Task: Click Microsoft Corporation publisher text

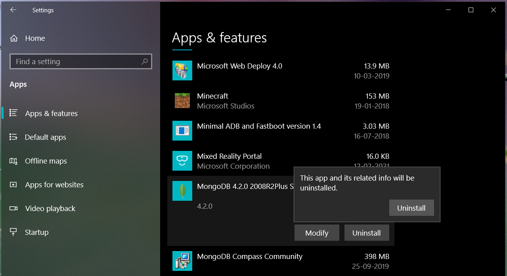Action: tap(233, 166)
